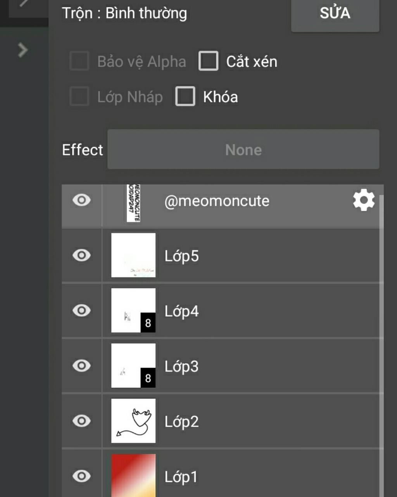The width and height of the screenshot is (397, 497).
Task: Open the Effect dropdown showing None
Action: click(243, 149)
